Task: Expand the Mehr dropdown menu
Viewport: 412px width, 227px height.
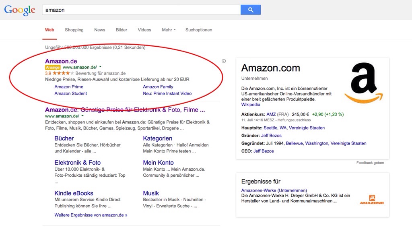Action: [169, 30]
